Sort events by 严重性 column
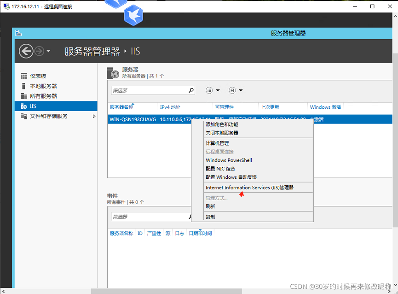Viewport: 398px width, 294px height. [154, 233]
